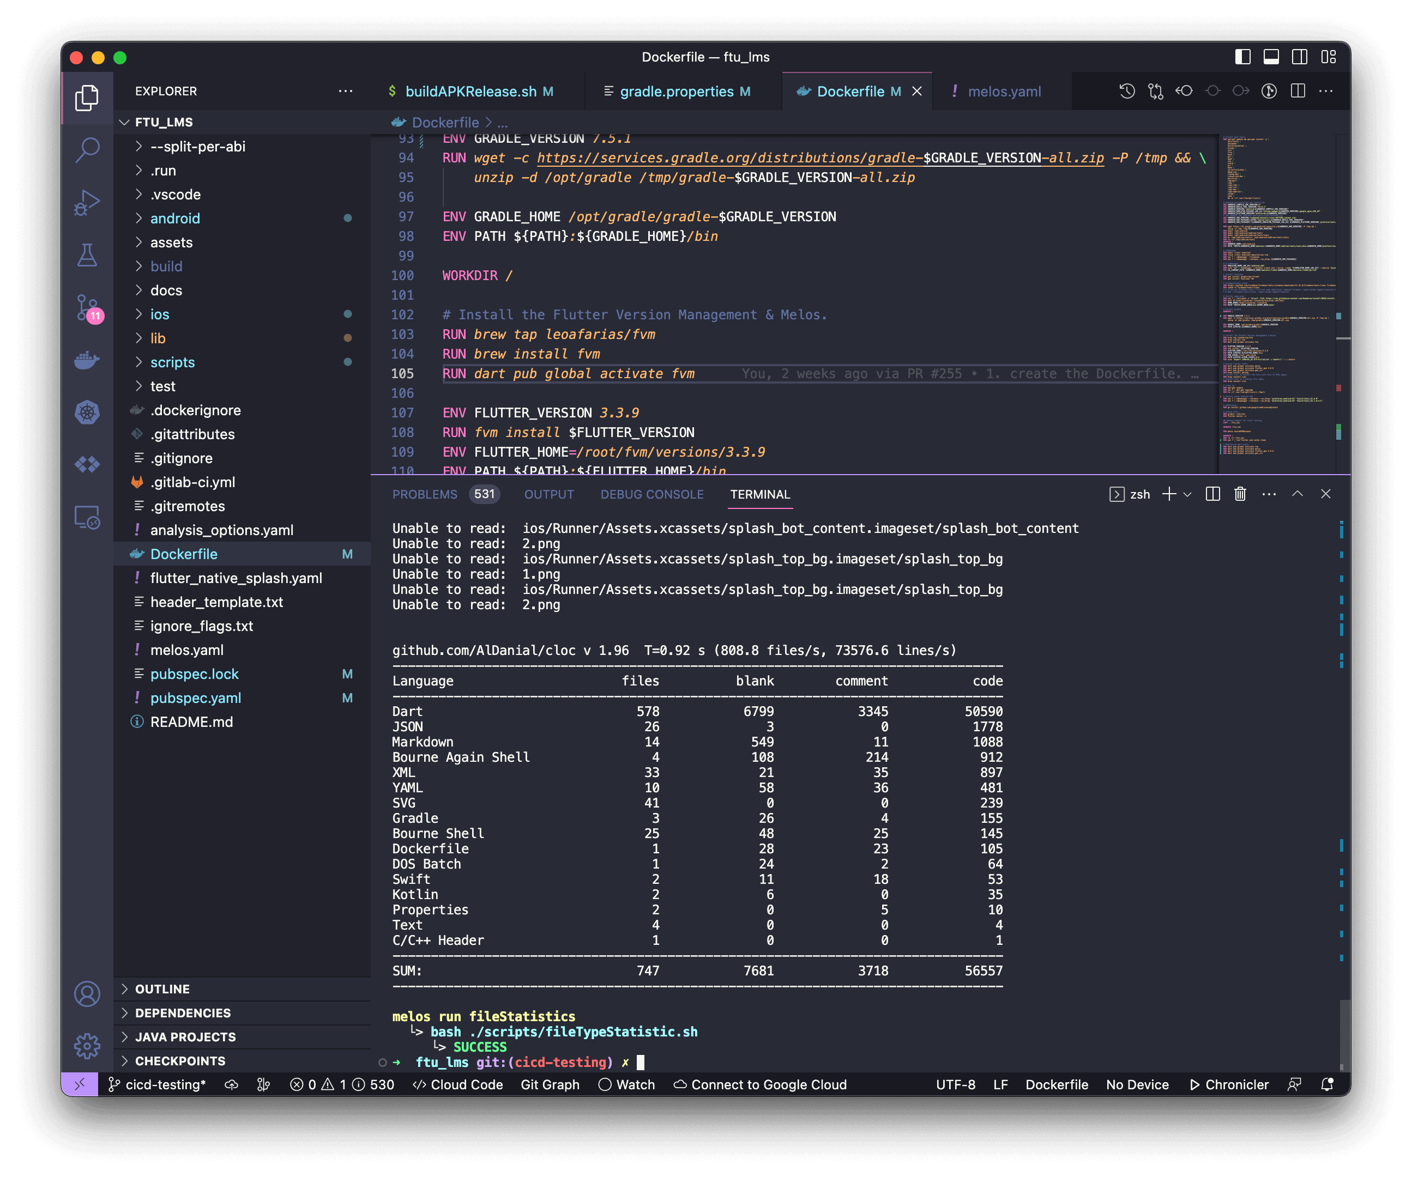Image resolution: width=1412 pixels, height=1177 pixels.
Task: Switch to the PROBLEMS panel tab
Action: coord(424,494)
